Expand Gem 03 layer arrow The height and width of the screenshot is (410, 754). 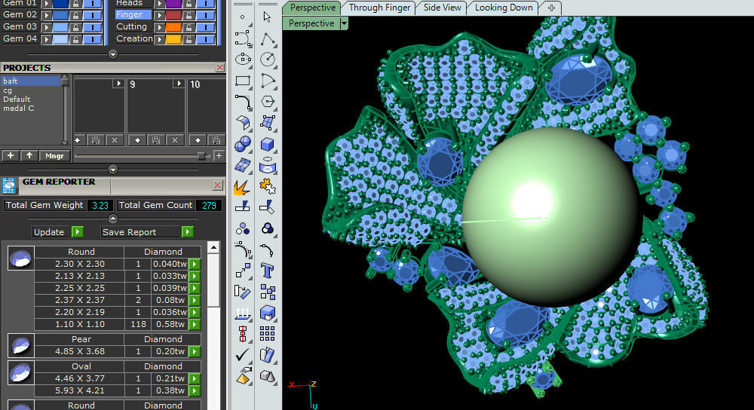tap(46, 27)
